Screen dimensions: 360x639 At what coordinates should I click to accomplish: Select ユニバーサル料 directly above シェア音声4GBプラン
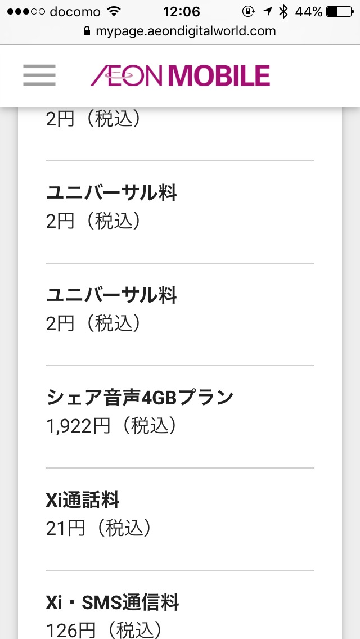111,295
